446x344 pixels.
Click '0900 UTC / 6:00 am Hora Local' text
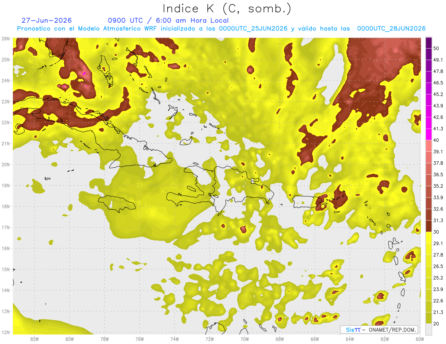click(x=168, y=20)
